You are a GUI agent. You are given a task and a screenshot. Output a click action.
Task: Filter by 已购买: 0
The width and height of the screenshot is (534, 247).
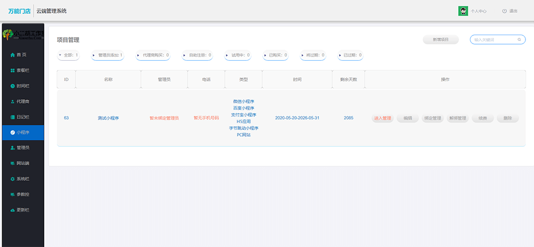click(276, 55)
